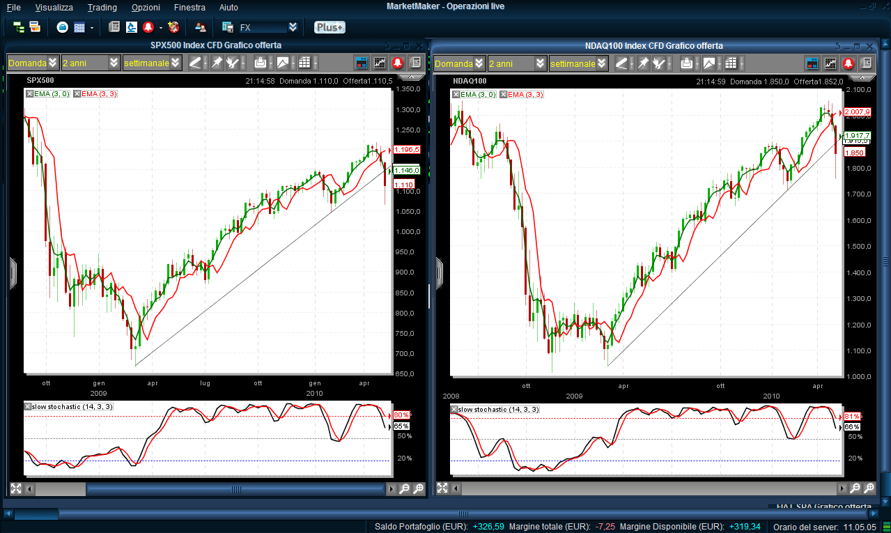Expand the FX dropdown in main toolbar
Screen dimensions: 891x533
click(293, 27)
